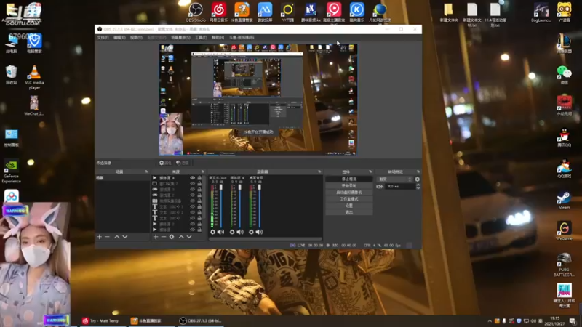Expand hidden system tray icons chevron

(x=490, y=321)
